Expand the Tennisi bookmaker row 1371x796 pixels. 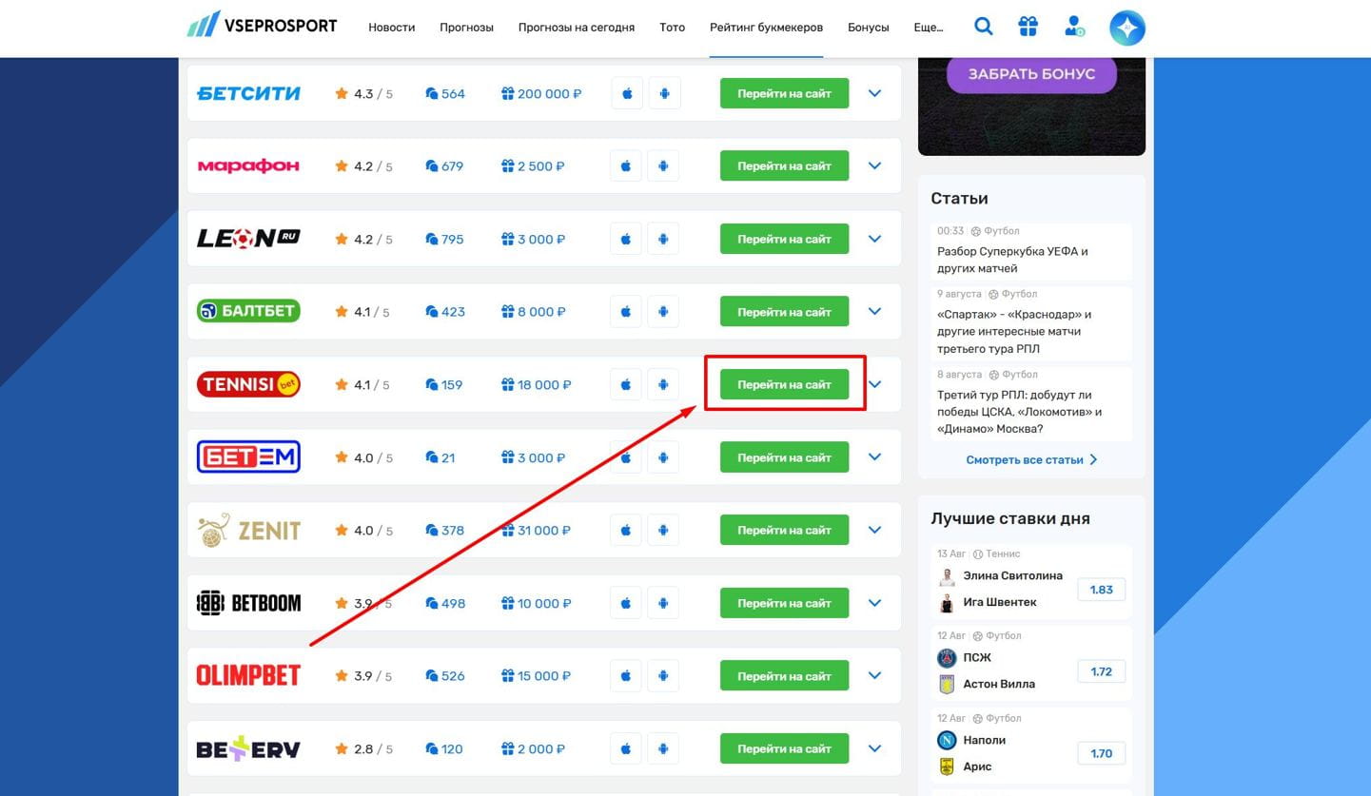[x=875, y=385]
